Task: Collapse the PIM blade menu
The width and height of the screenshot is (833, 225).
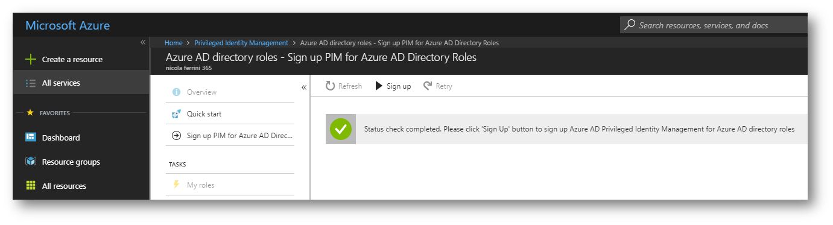Action: point(304,87)
